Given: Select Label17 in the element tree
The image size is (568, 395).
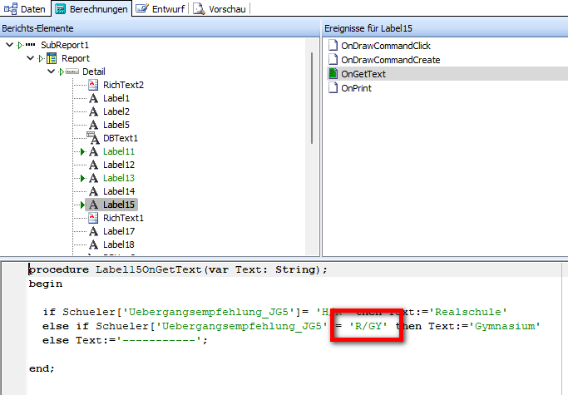Looking at the screenshot, I should pos(119,231).
